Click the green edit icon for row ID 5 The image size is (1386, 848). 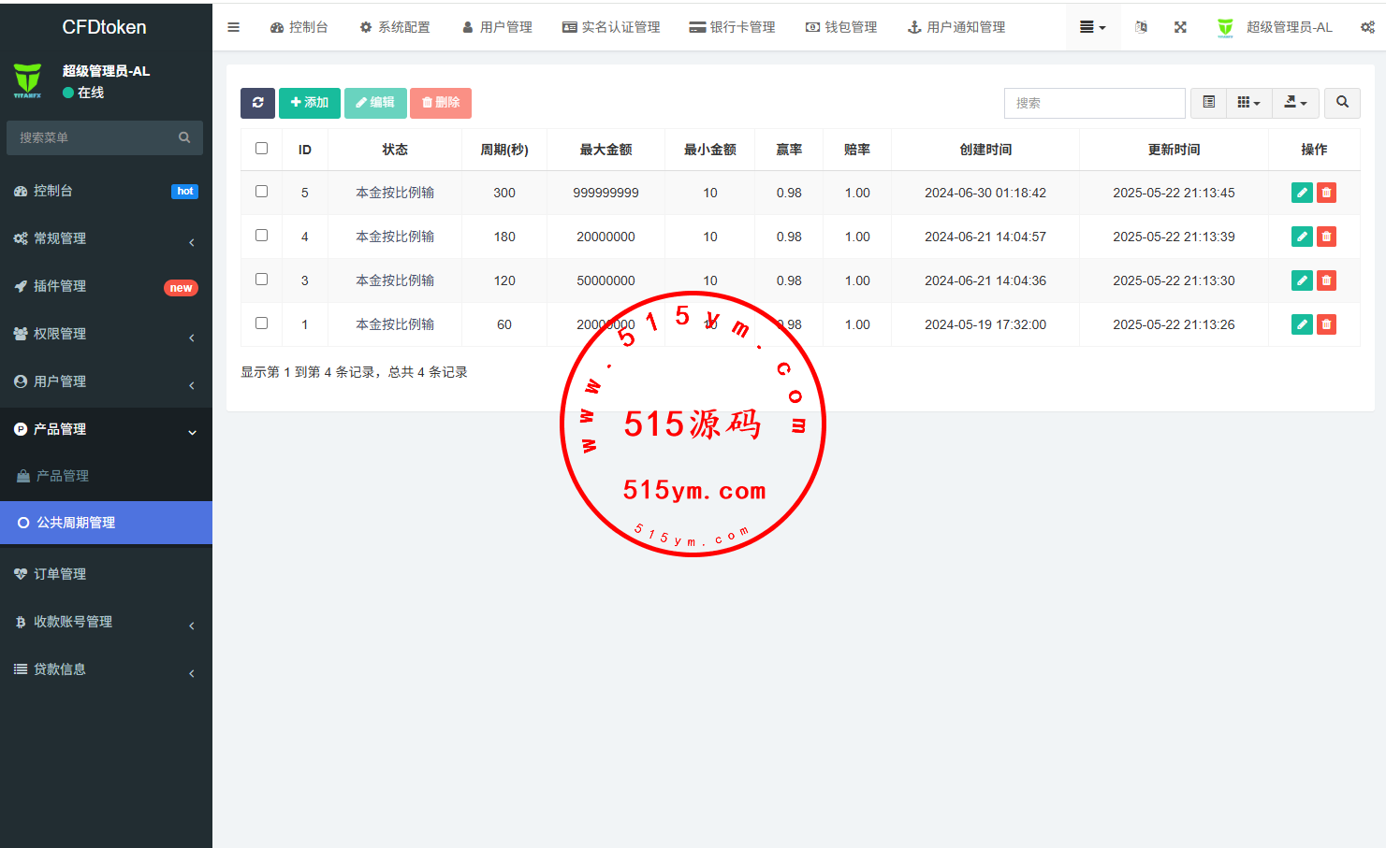pos(1301,193)
